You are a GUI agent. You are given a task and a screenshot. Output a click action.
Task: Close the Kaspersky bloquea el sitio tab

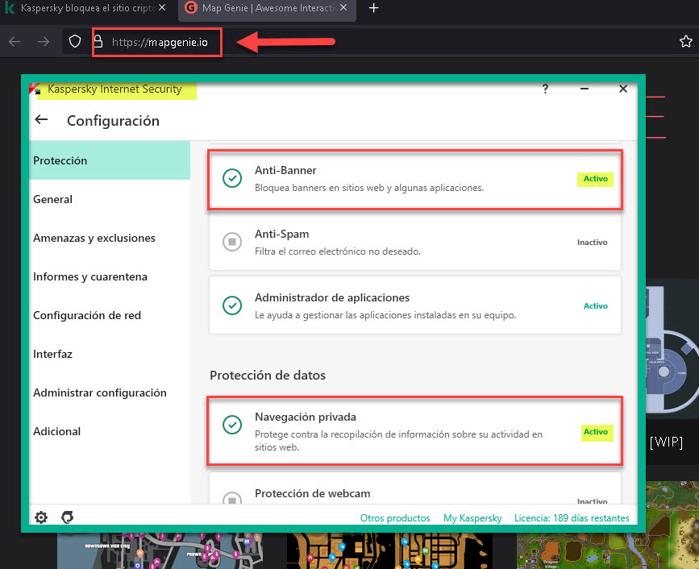[162, 7]
